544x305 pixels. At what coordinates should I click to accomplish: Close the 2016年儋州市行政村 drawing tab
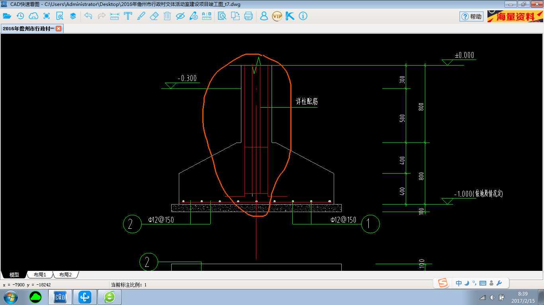(59, 29)
